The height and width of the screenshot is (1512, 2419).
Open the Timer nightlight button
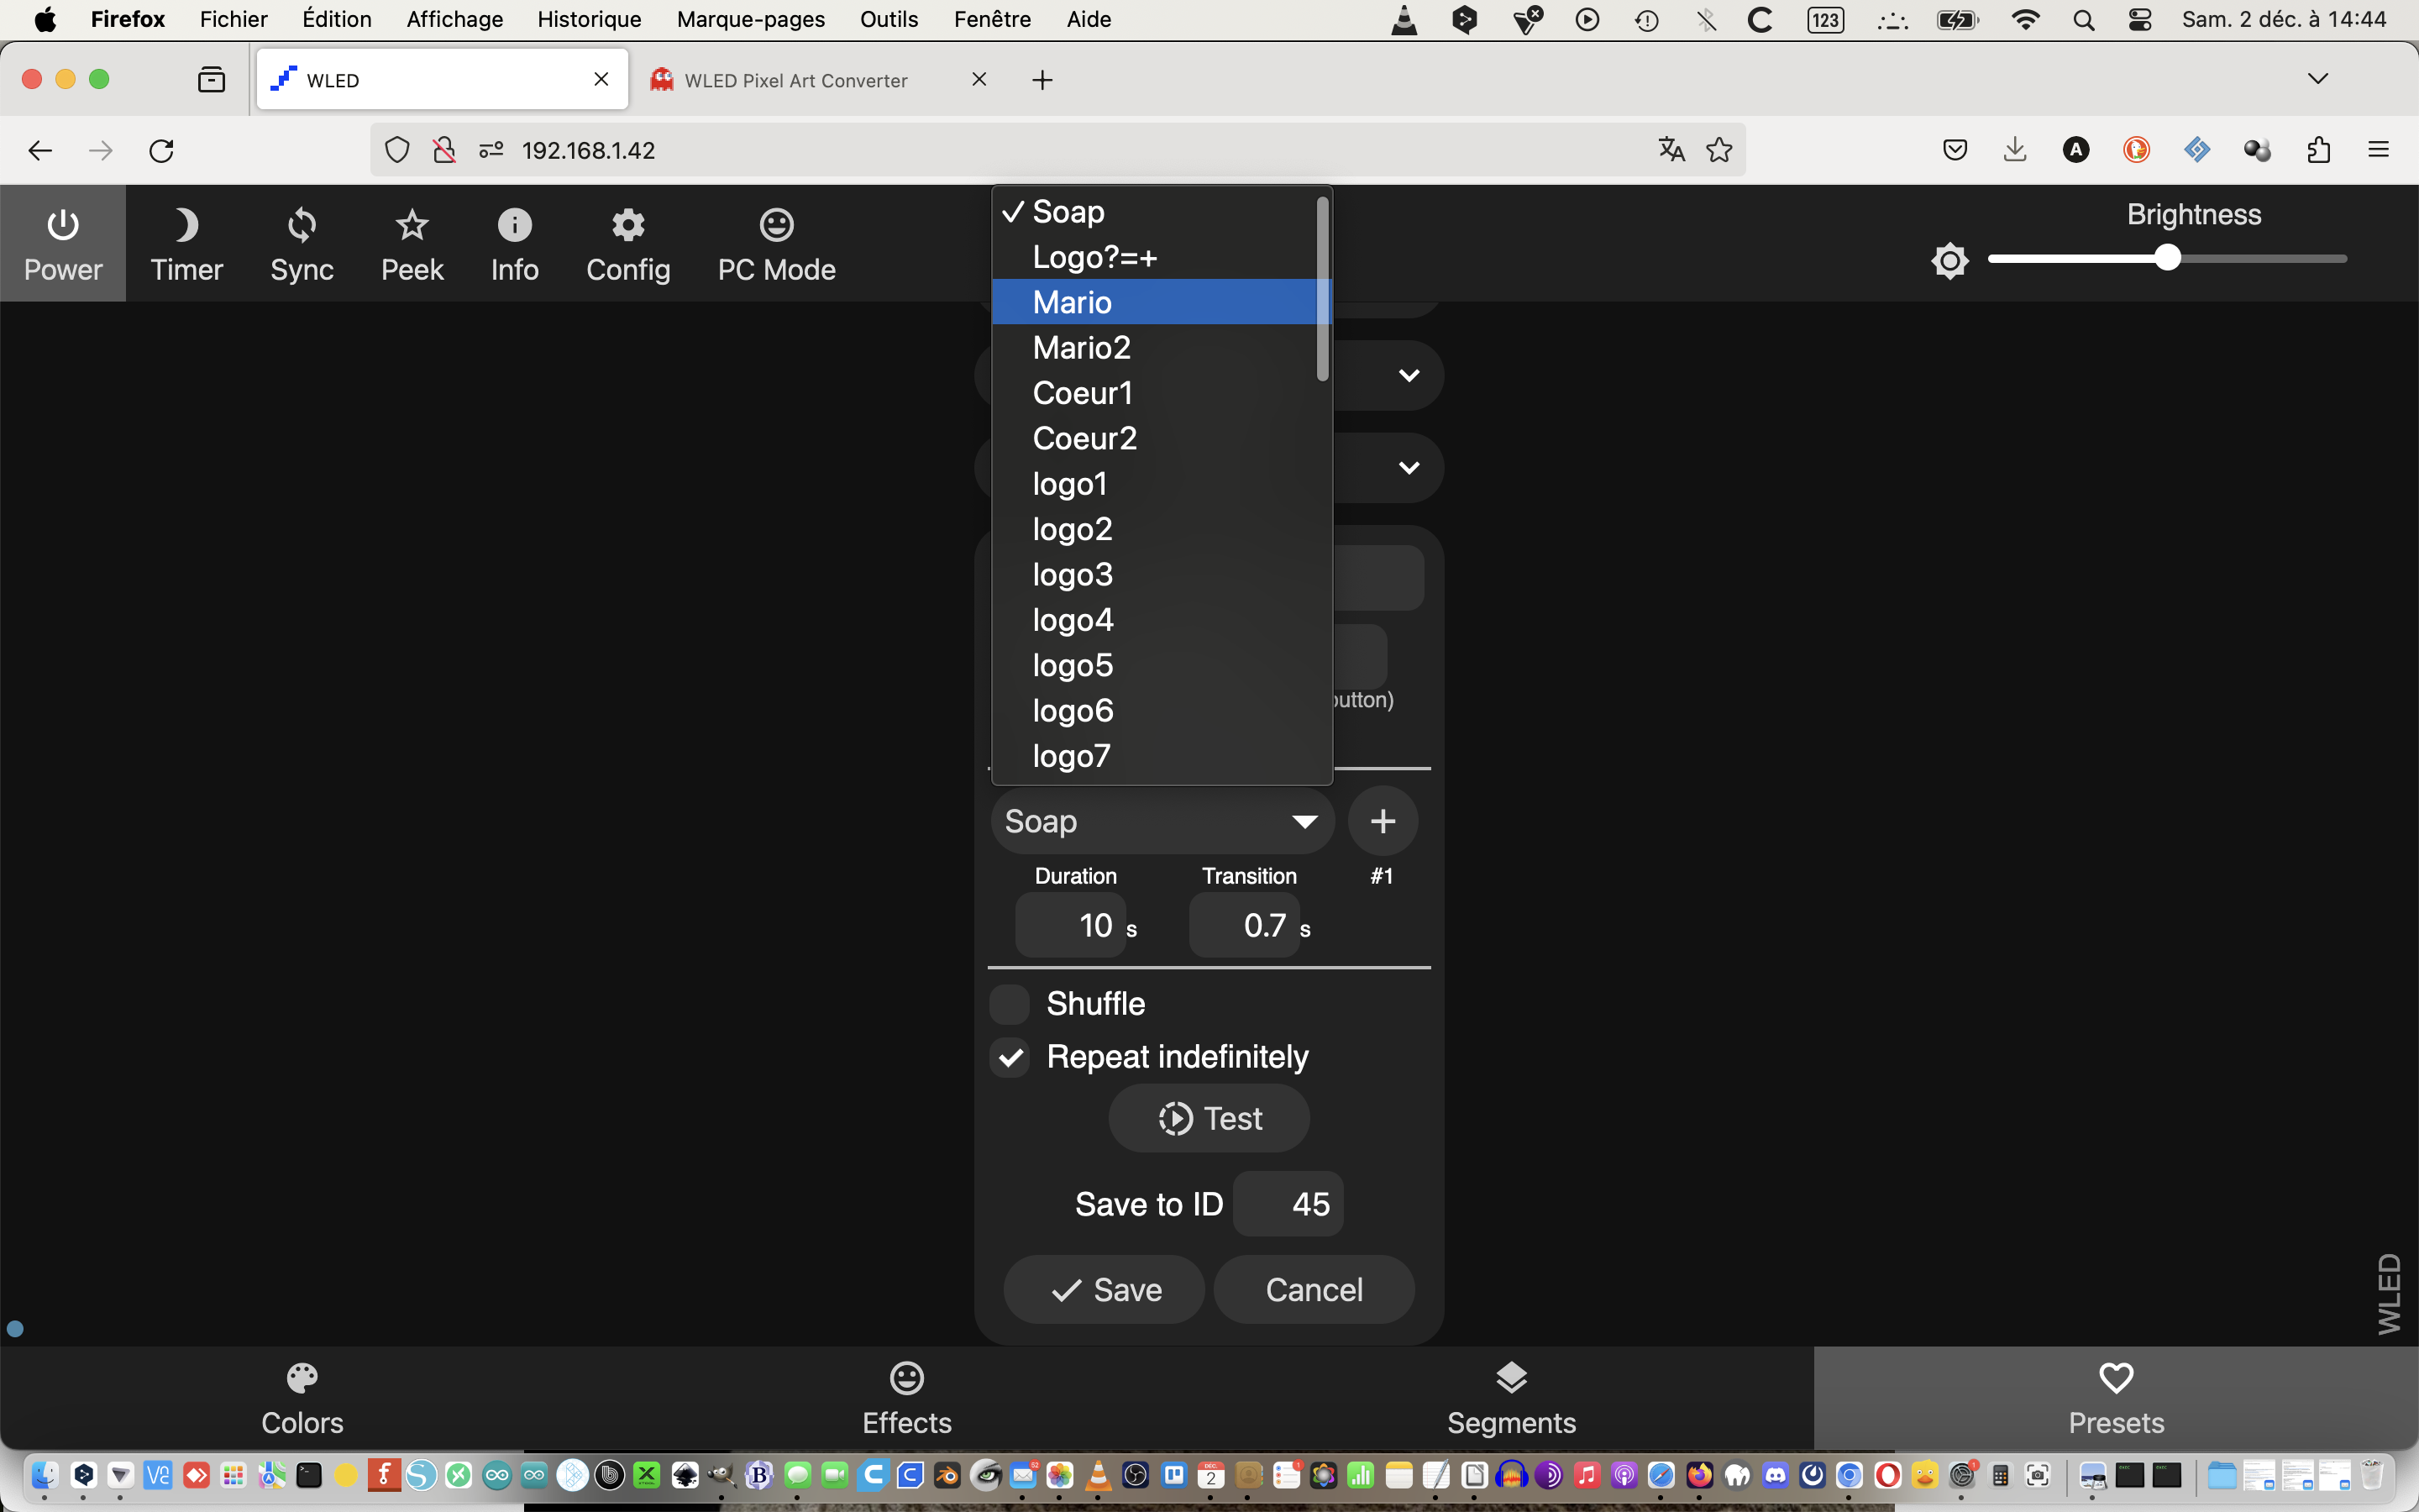[x=186, y=244]
